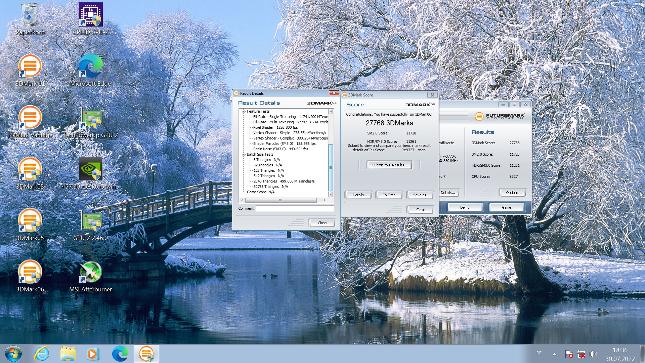This screenshot has height=363, width=645.
Task: Open the Options... button in Results
Action: point(513,193)
